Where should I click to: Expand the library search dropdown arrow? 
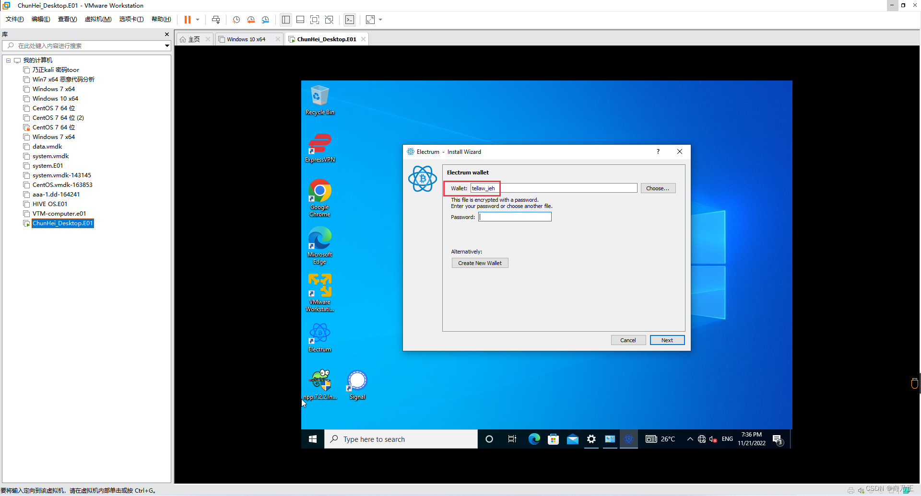tap(167, 46)
